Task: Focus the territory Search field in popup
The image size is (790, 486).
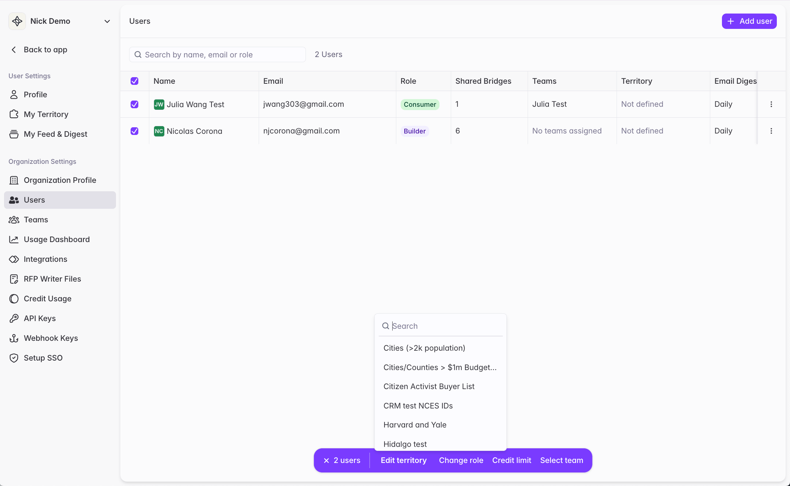Action: (441, 326)
